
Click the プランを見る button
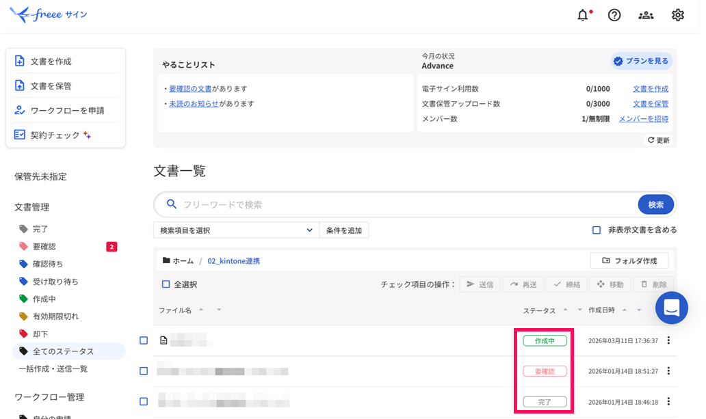click(642, 61)
